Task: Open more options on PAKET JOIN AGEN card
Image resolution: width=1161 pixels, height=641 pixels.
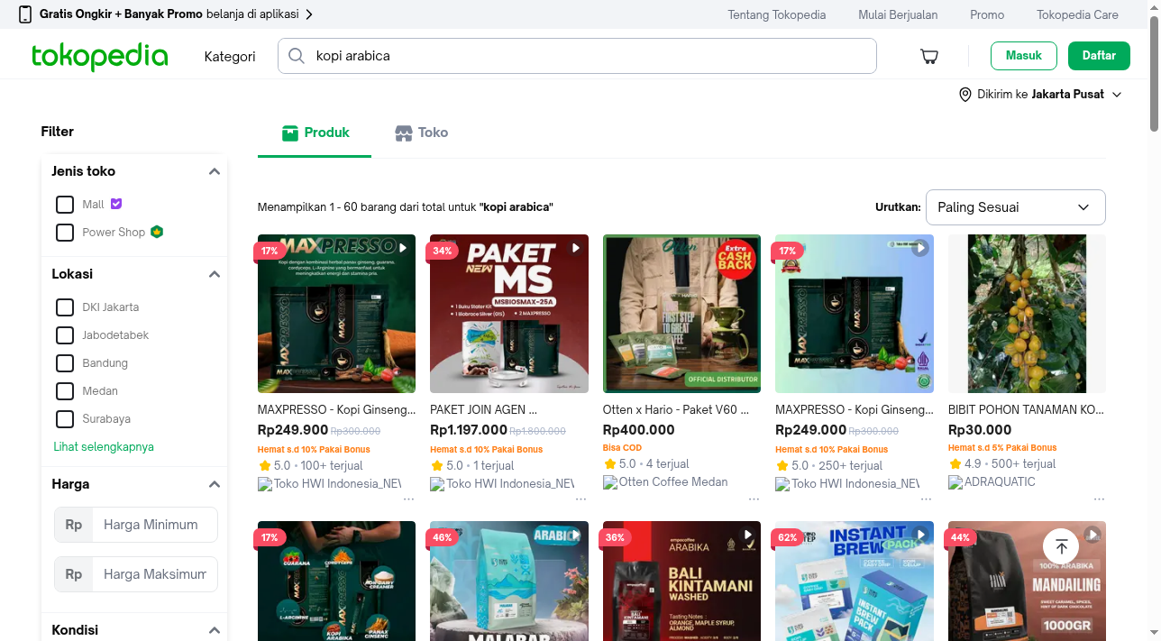Action: pos(580,498)
